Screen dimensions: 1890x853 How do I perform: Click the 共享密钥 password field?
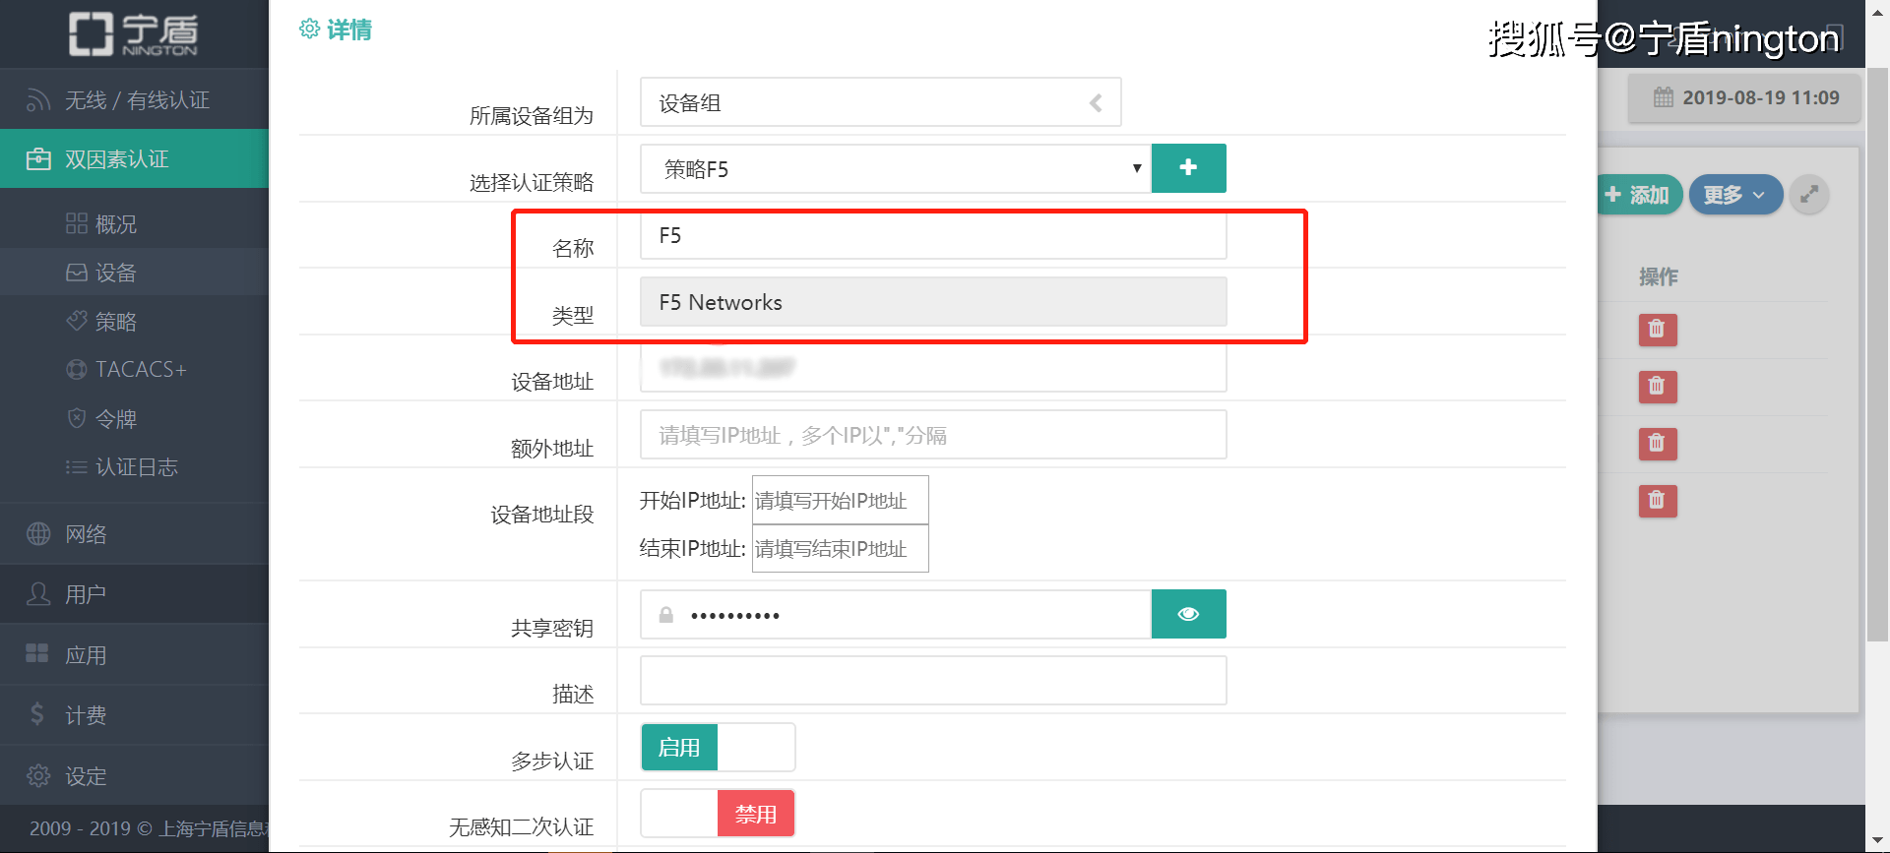[x=895, y=614]
